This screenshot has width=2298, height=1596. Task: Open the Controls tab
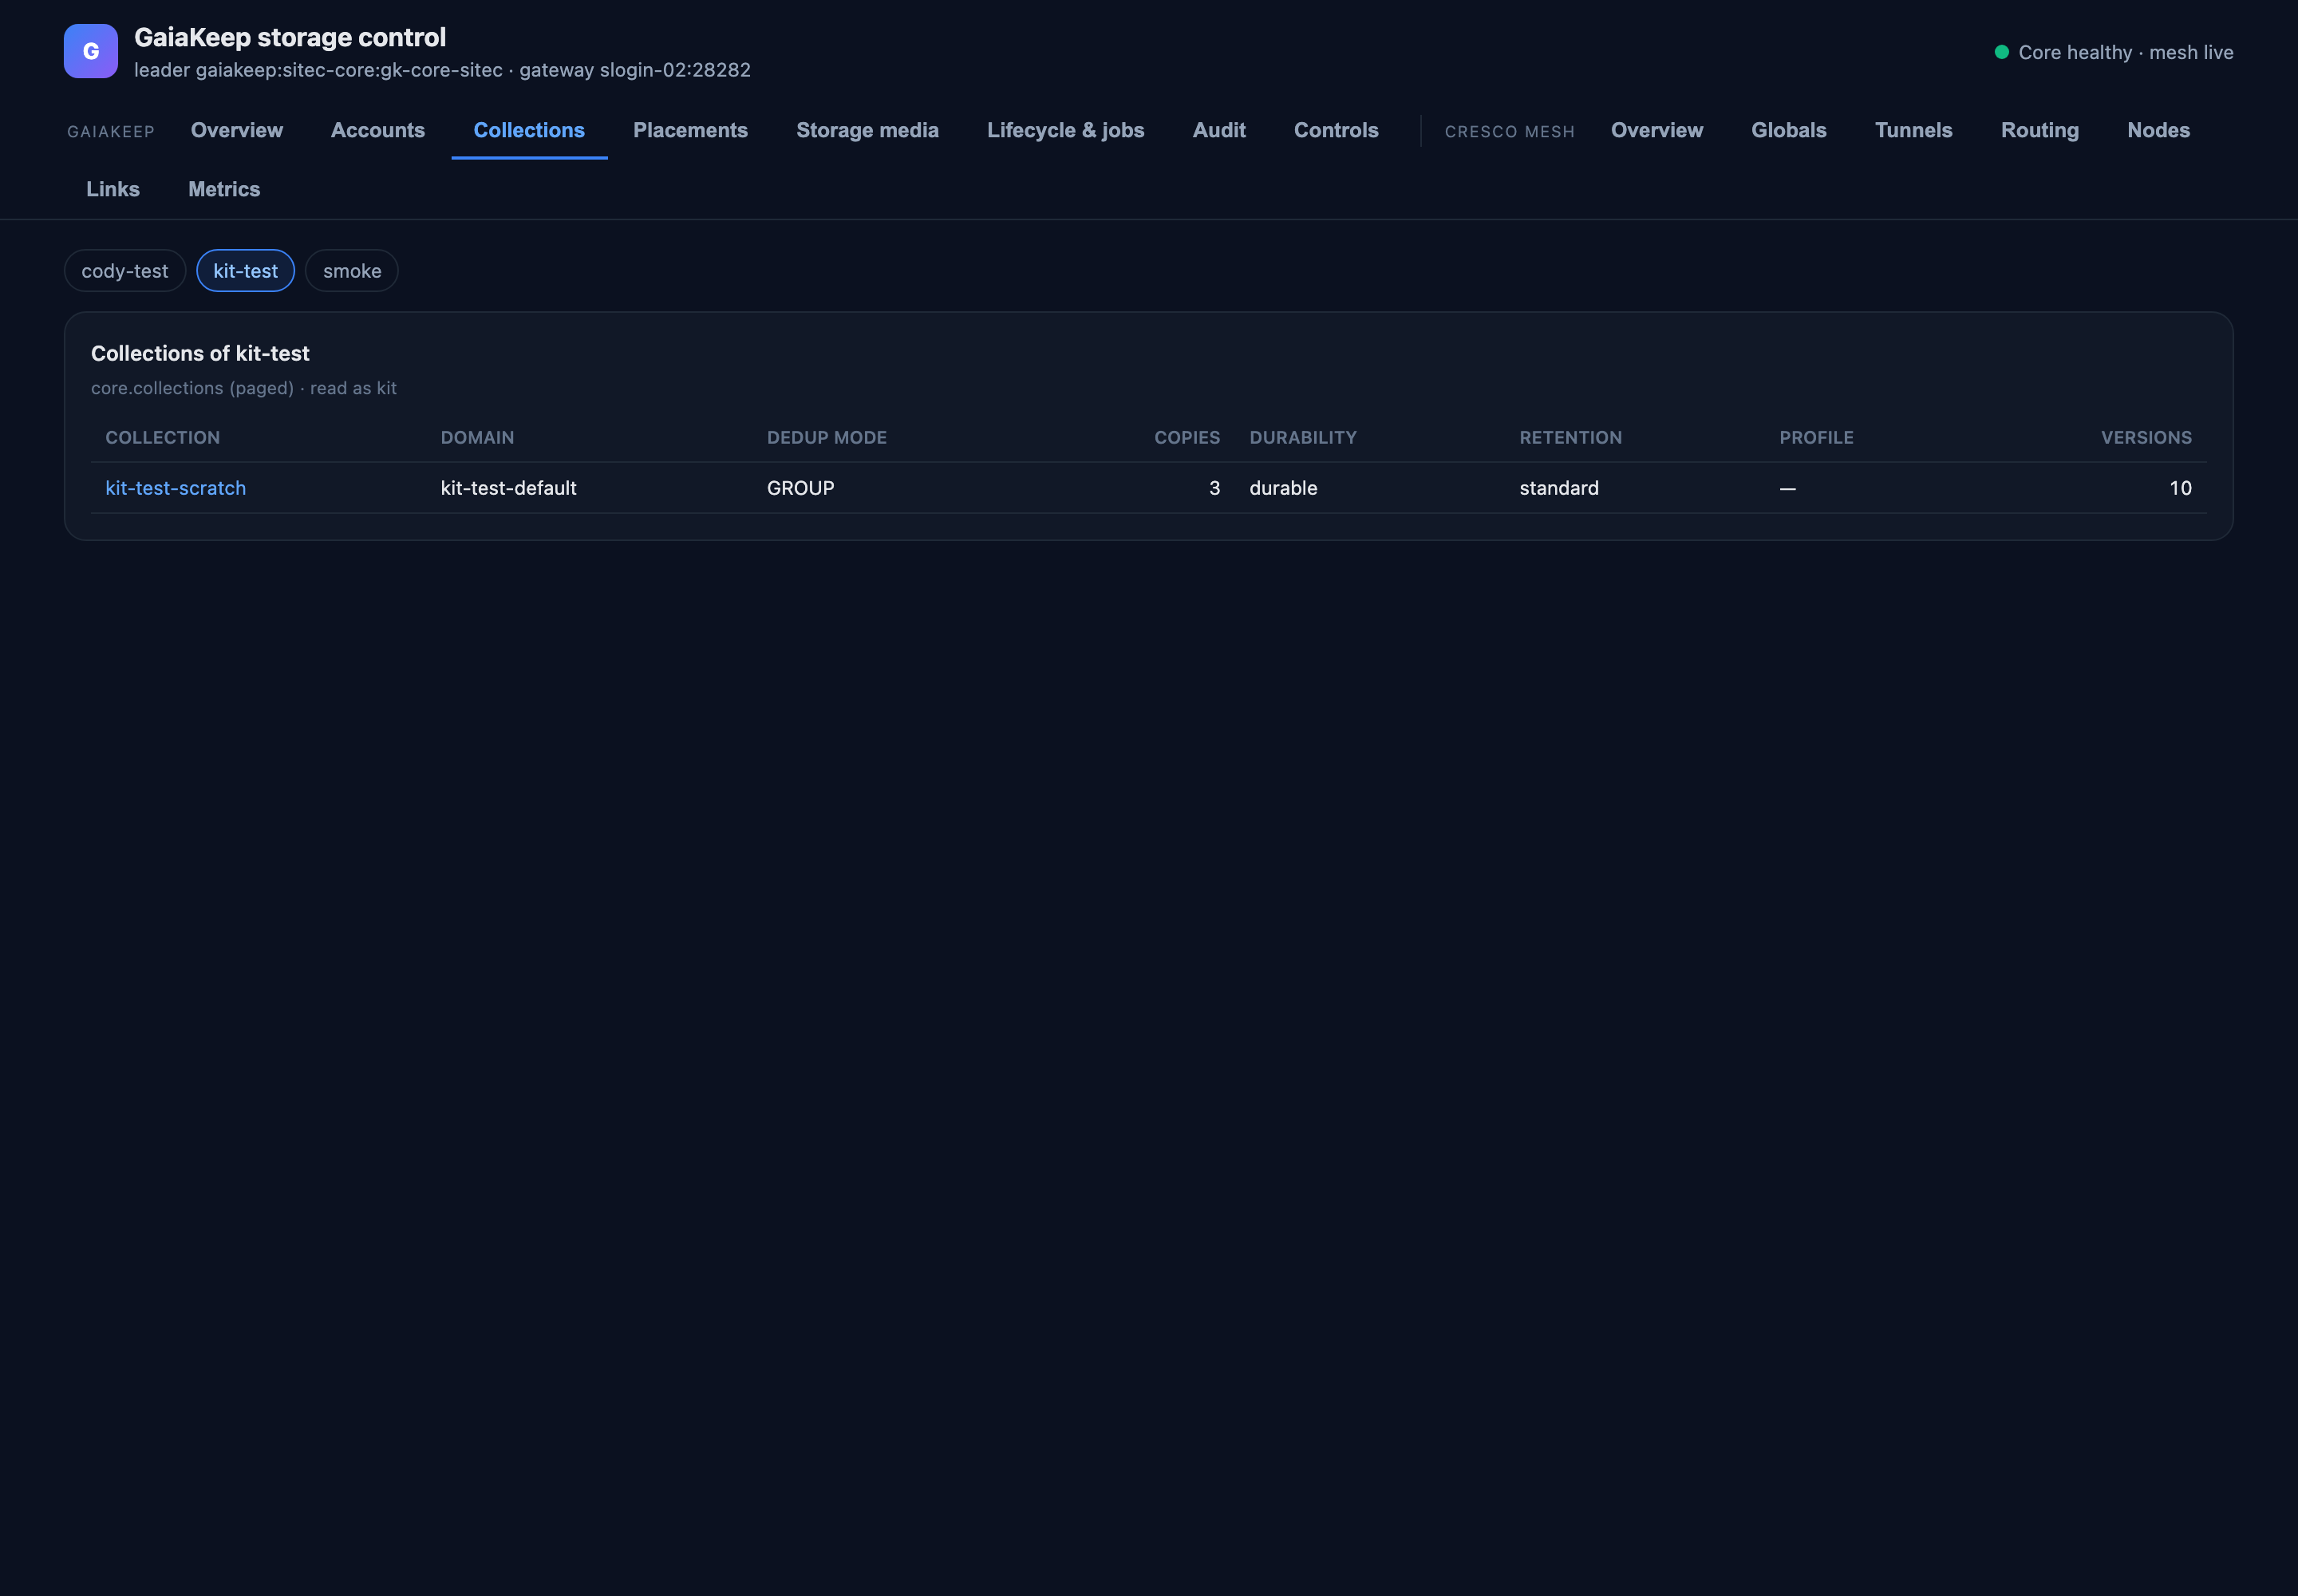click(1336, 130)
